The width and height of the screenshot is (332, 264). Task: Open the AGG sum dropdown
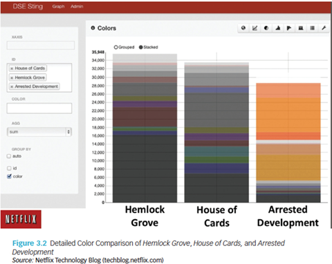39,132
